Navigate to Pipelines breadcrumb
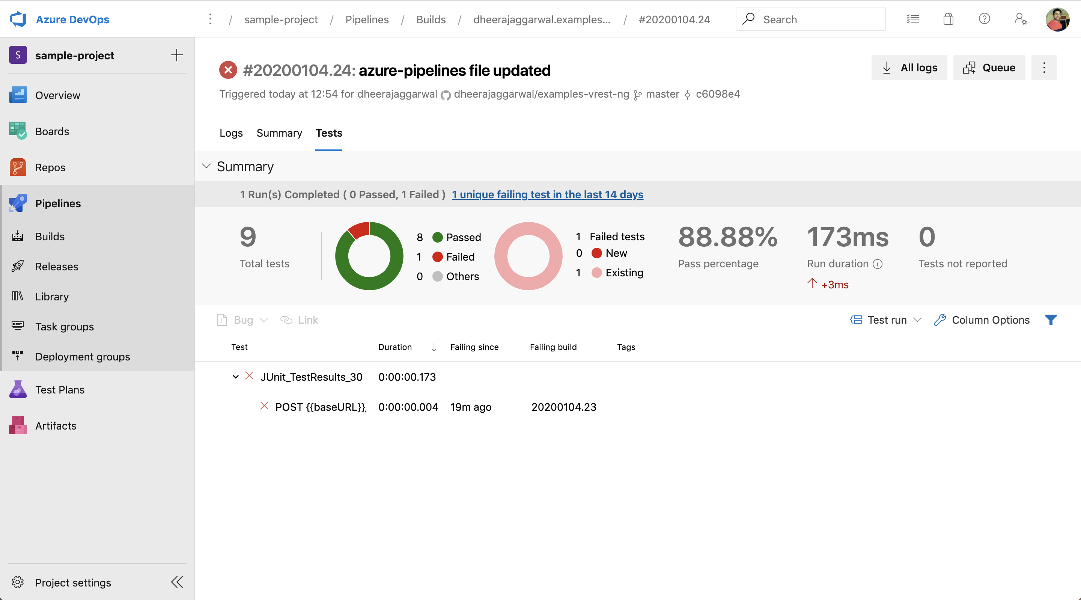The height and width of the screenshot is (600, 1081). pyautogui.click(x=367, y=19)
